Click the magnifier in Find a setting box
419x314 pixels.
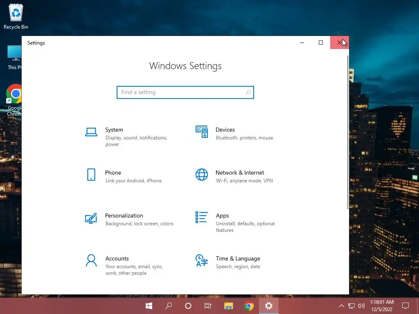click(x=248, y=92)
